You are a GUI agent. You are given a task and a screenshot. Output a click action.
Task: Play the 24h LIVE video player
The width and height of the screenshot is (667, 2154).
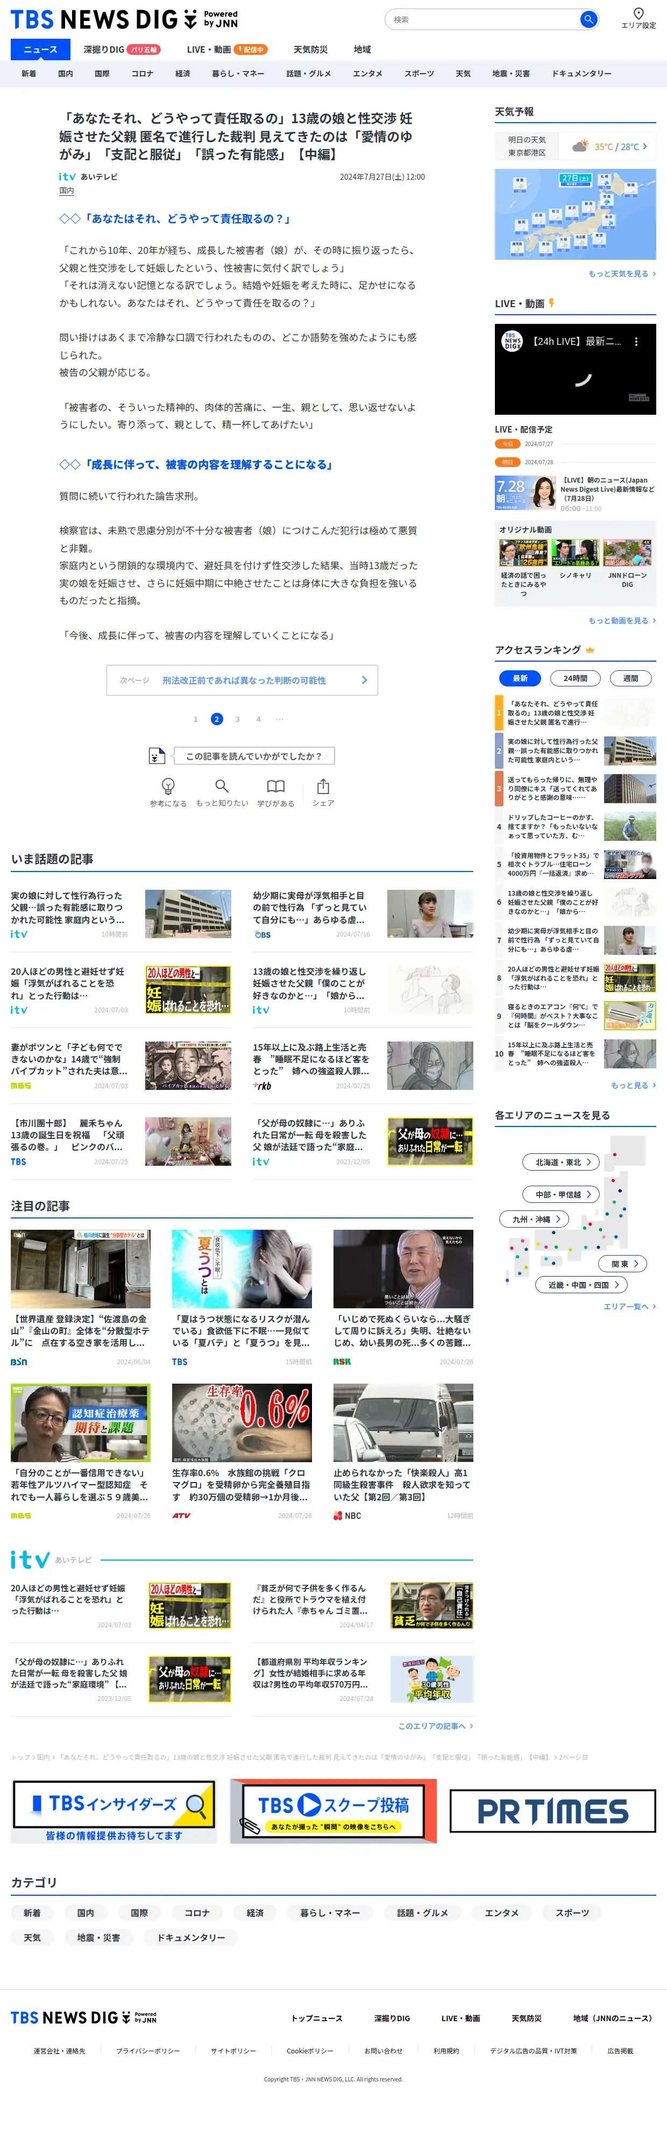coord(575,369)
